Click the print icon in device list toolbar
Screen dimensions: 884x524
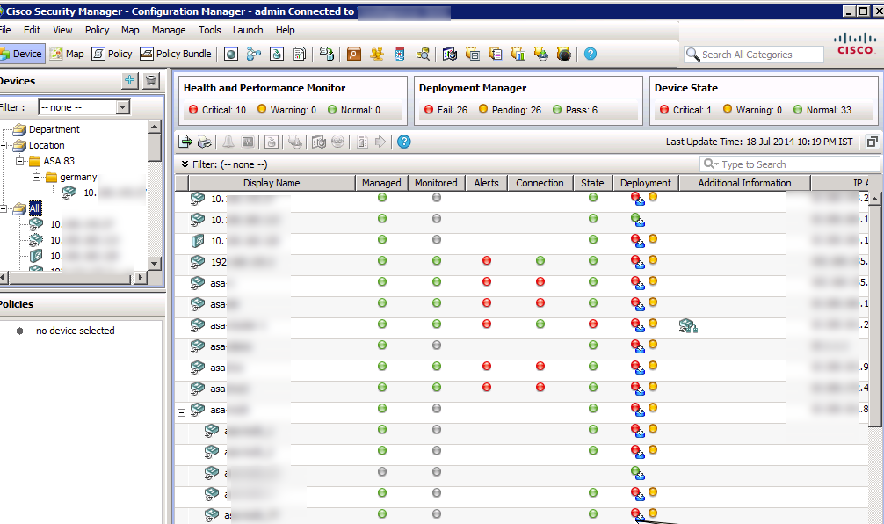tap(204, 142)
